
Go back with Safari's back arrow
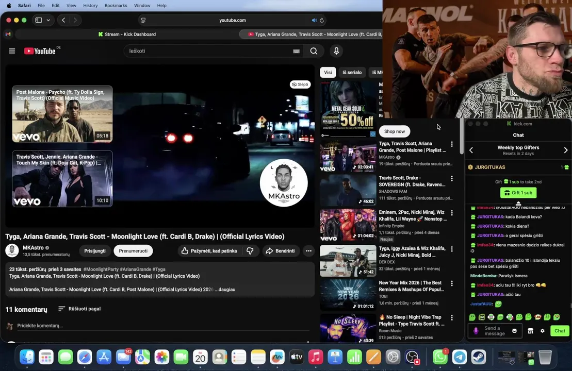63,20
